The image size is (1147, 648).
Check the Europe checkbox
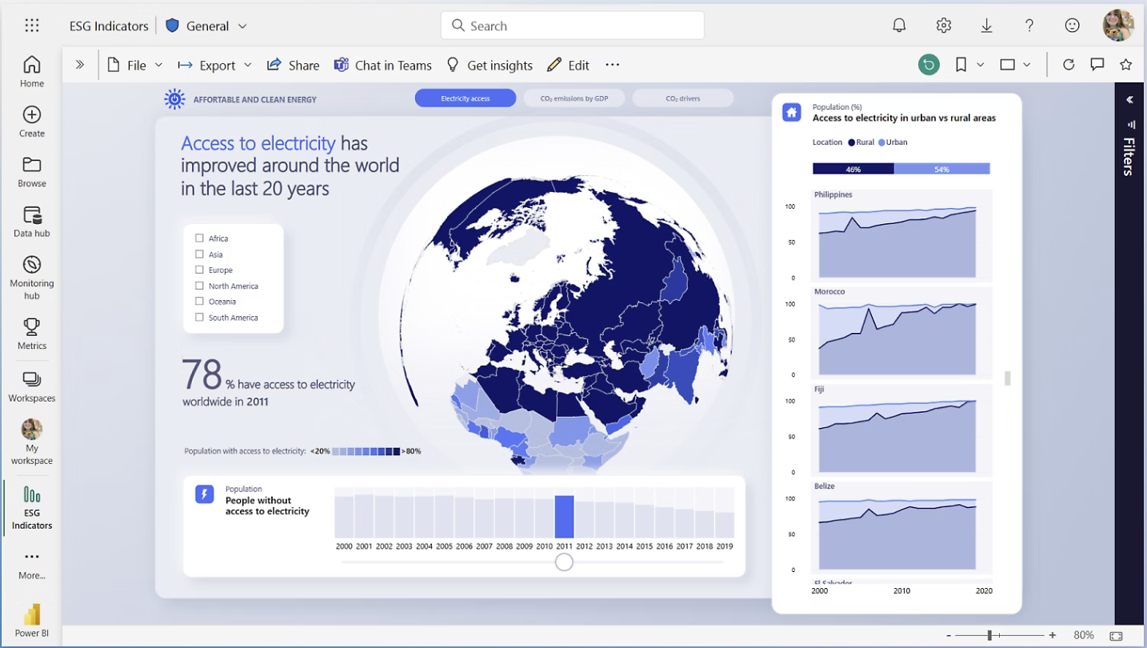pos(199,270)
